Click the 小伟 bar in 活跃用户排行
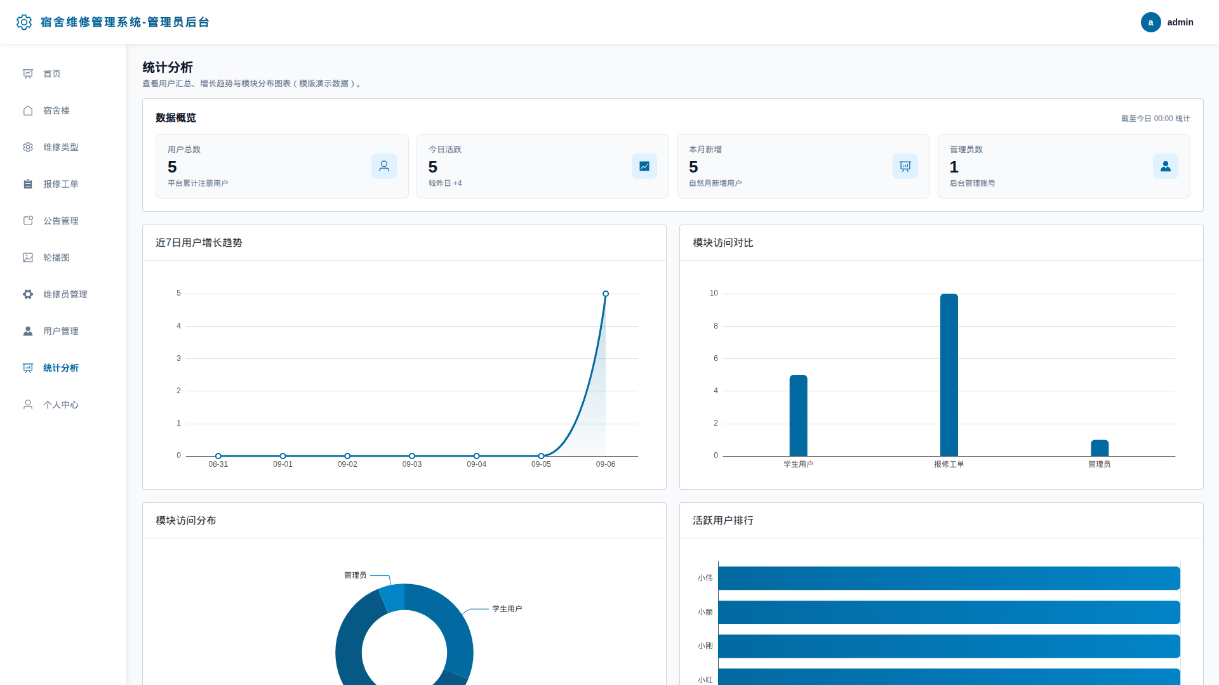The image size is (1219, 685). 949,578
